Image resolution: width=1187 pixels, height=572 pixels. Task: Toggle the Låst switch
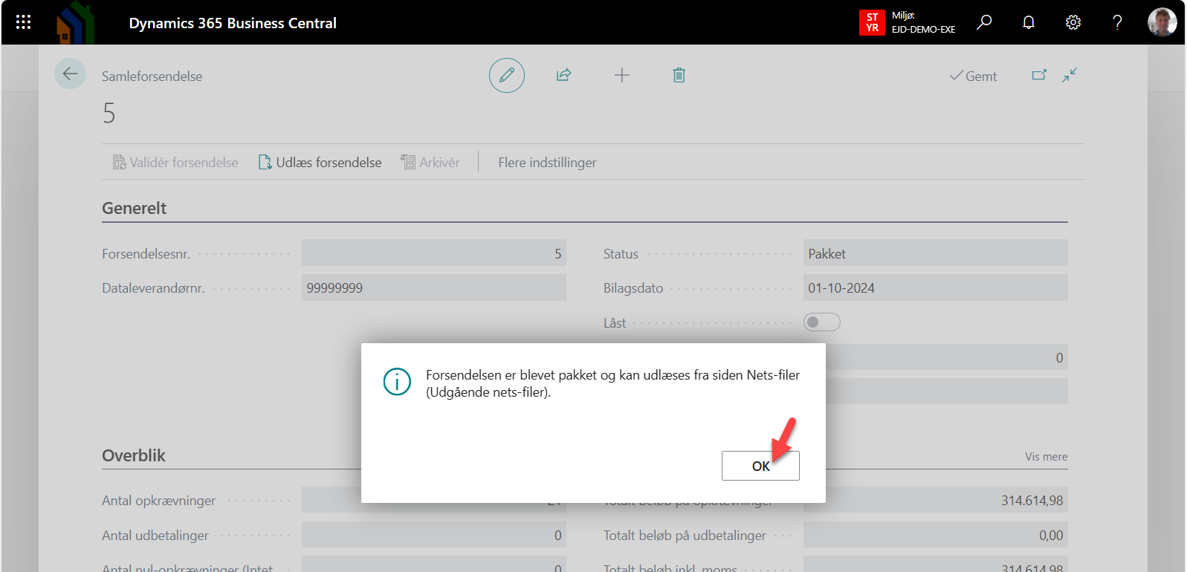click(821, 322)
